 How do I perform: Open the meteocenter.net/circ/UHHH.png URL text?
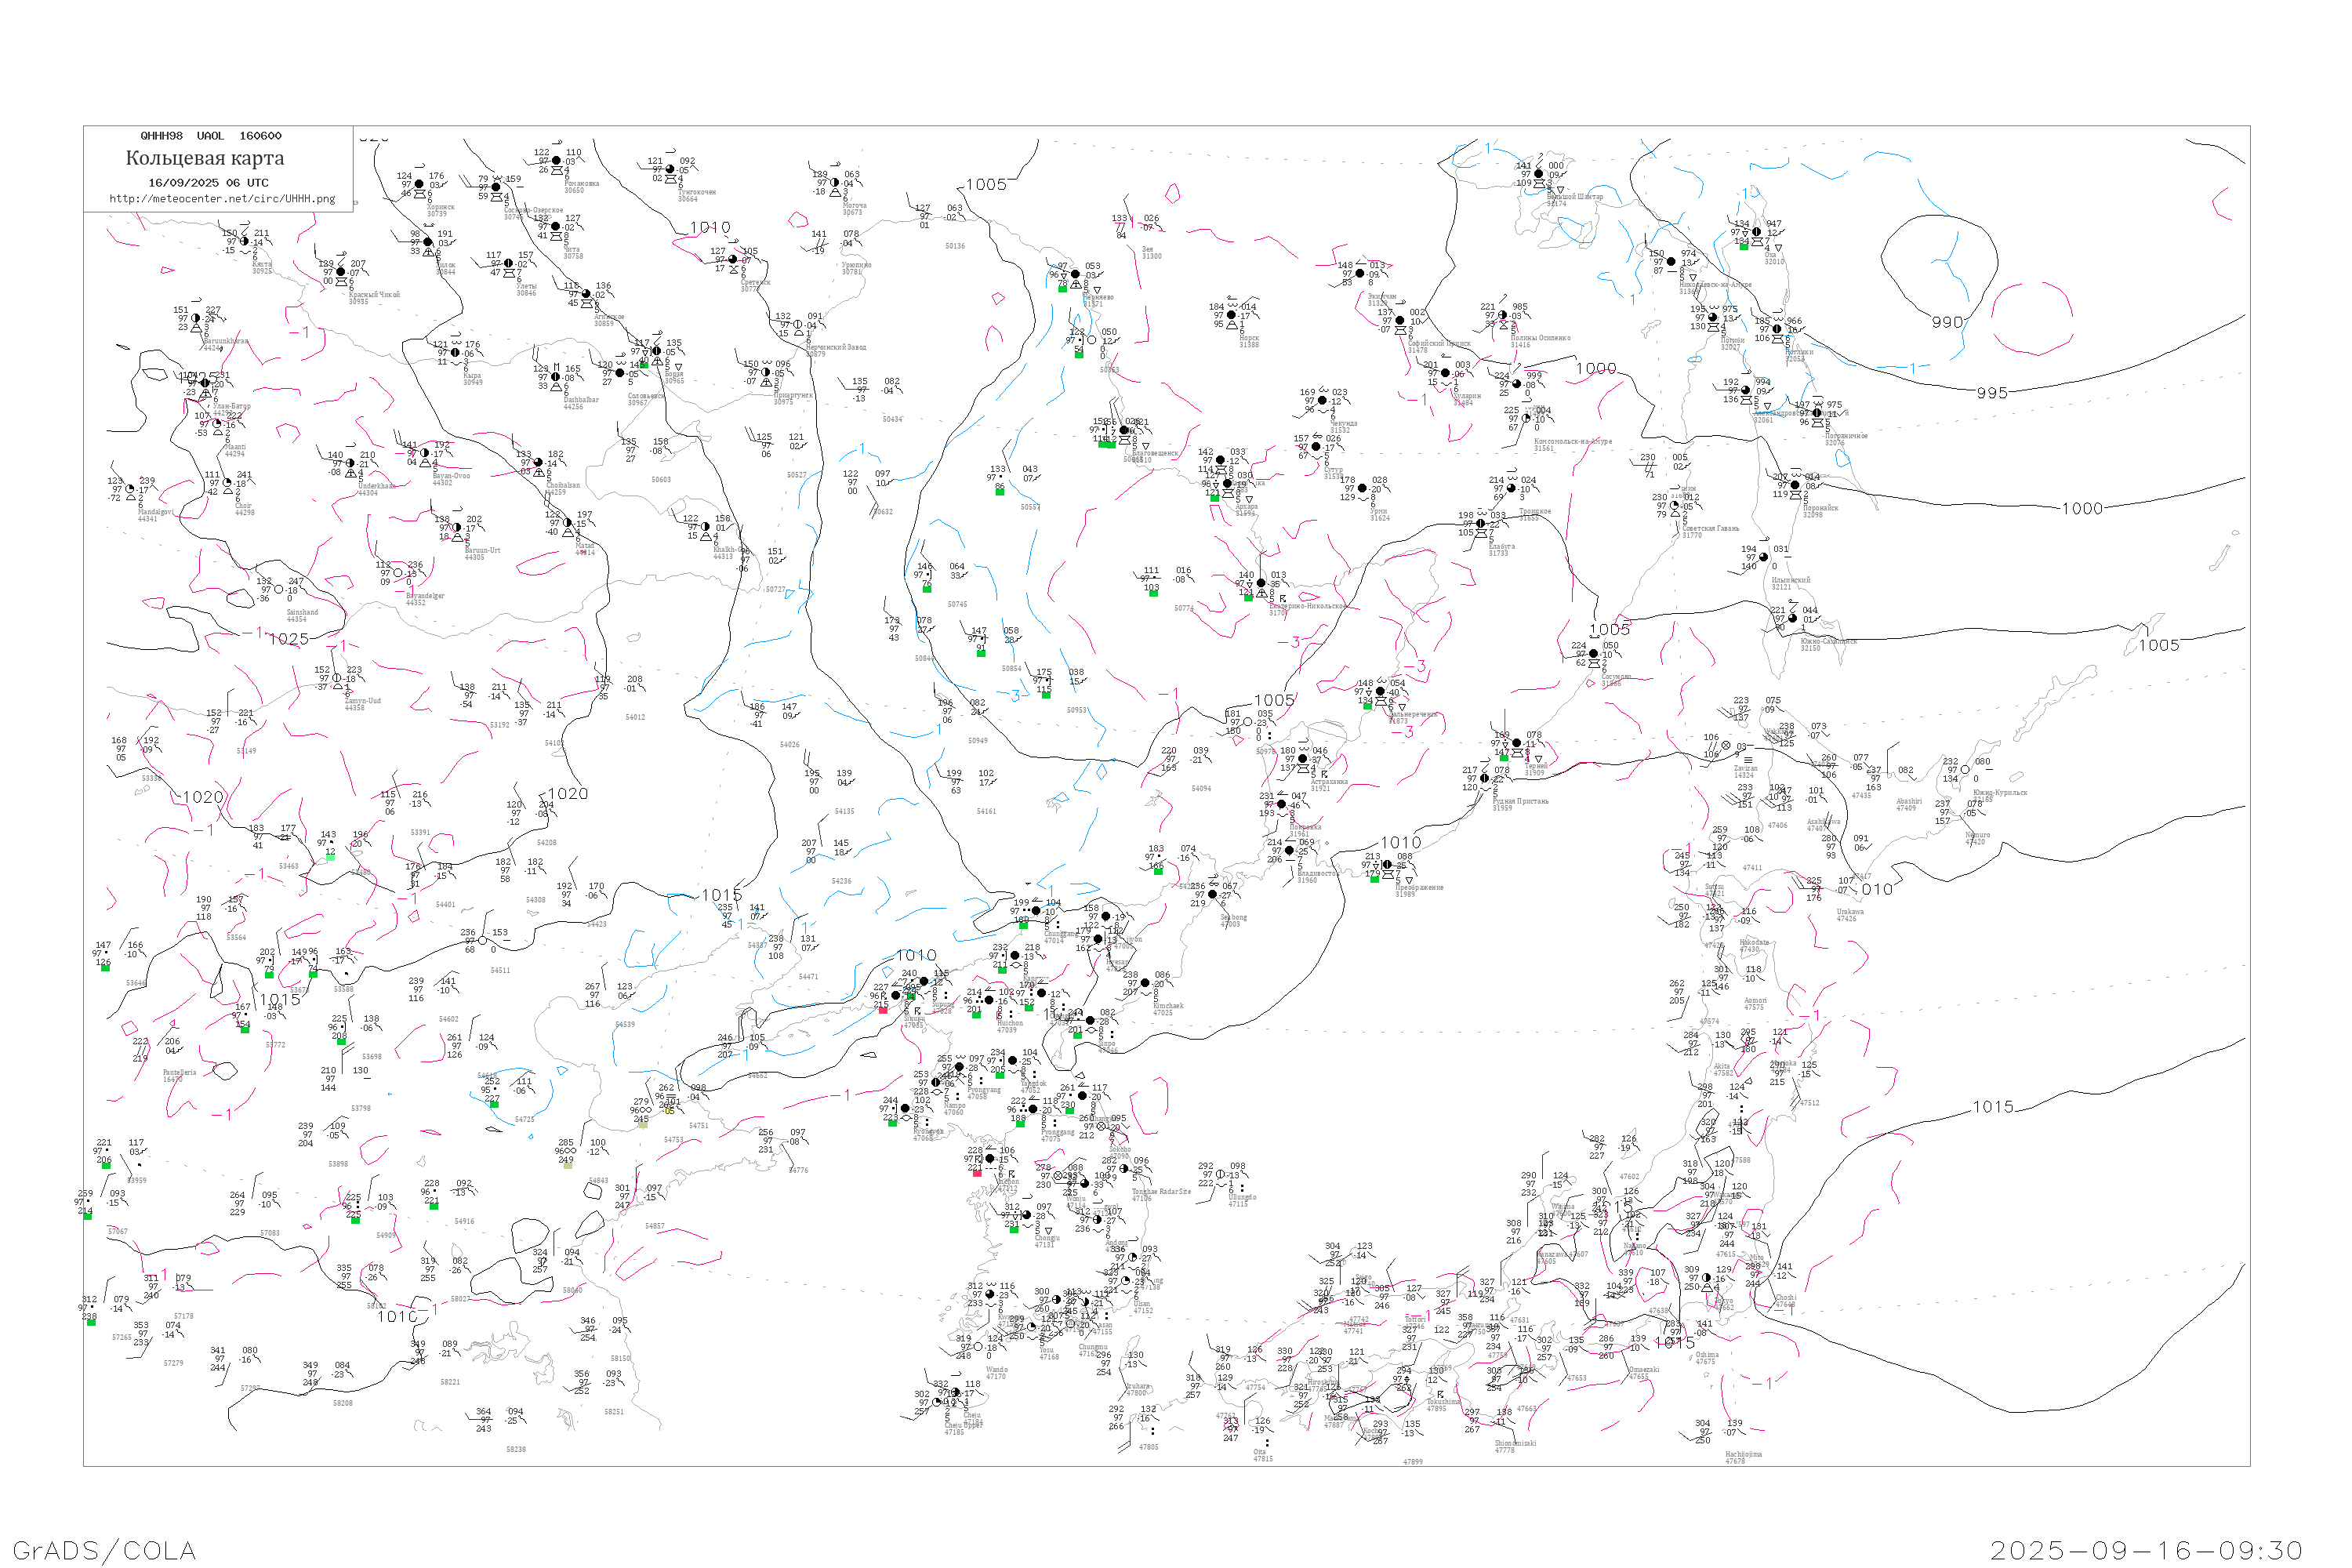222,199
